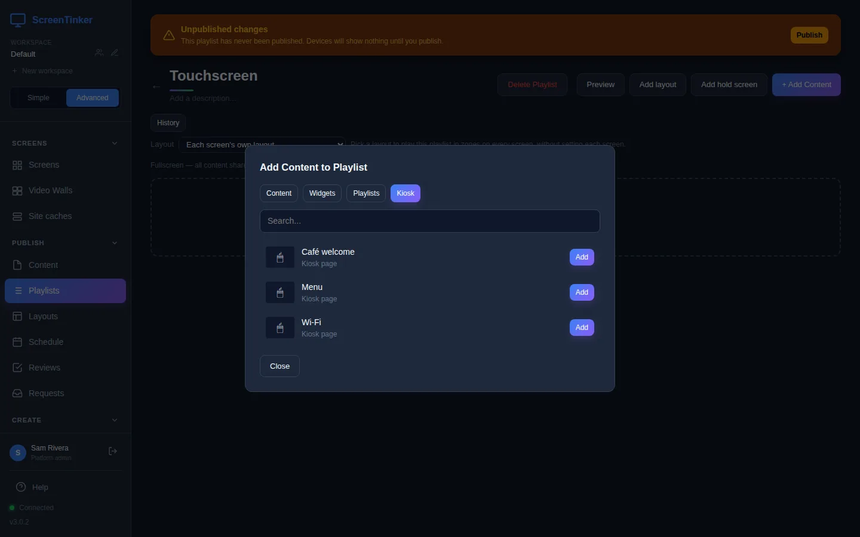
Task: Click the Layouts icon in sidebar
Action: pyautogui.click(x=17, y=316)
